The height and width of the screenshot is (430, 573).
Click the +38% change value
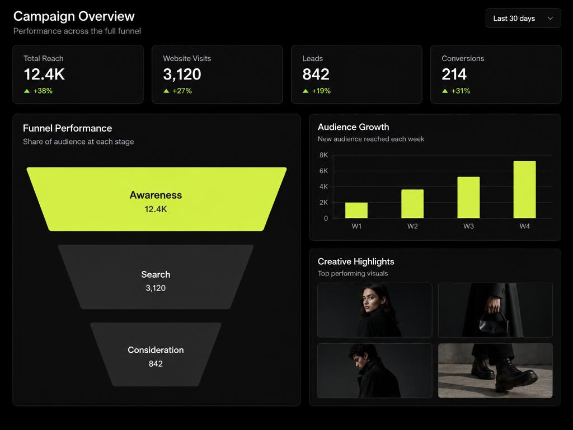(x=43, y=91)
